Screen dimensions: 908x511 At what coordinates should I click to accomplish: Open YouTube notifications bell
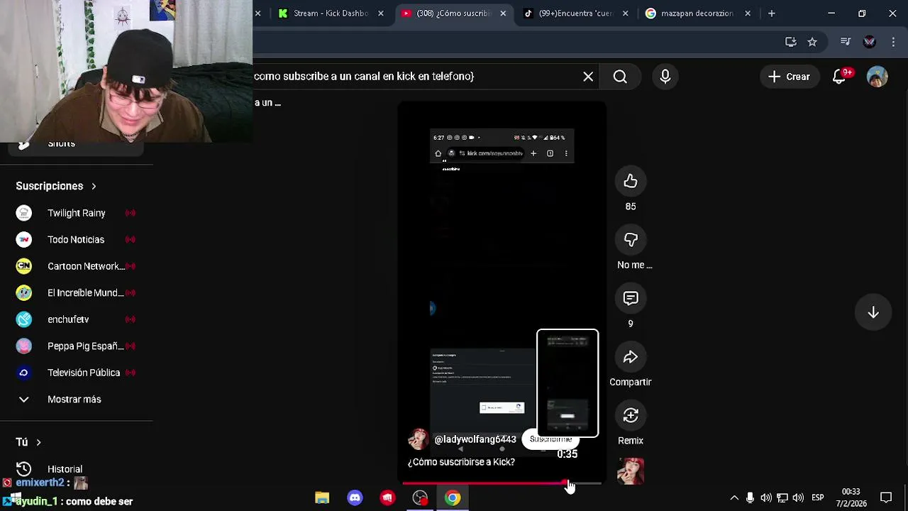(839, 77)
